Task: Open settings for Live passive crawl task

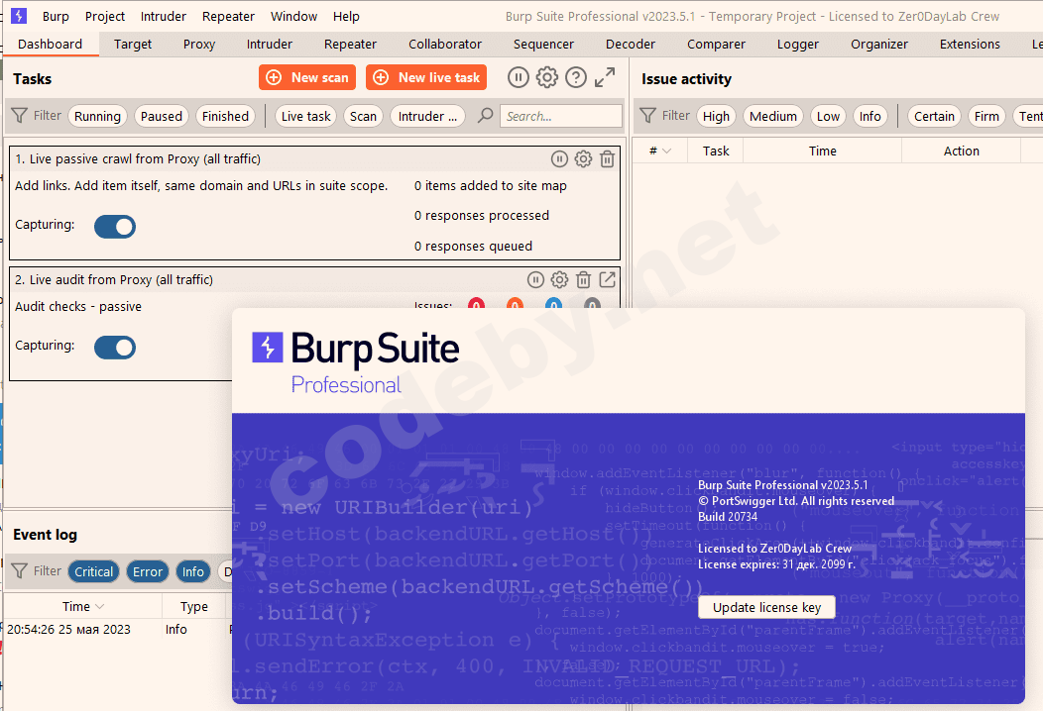Action: [x=583, y=158]
